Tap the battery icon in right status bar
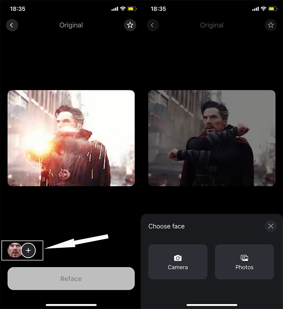 coord(273,9)
